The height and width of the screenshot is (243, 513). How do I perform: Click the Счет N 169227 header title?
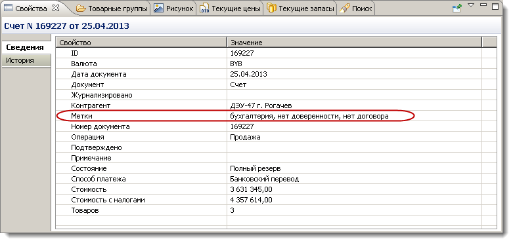pos(66,26)
